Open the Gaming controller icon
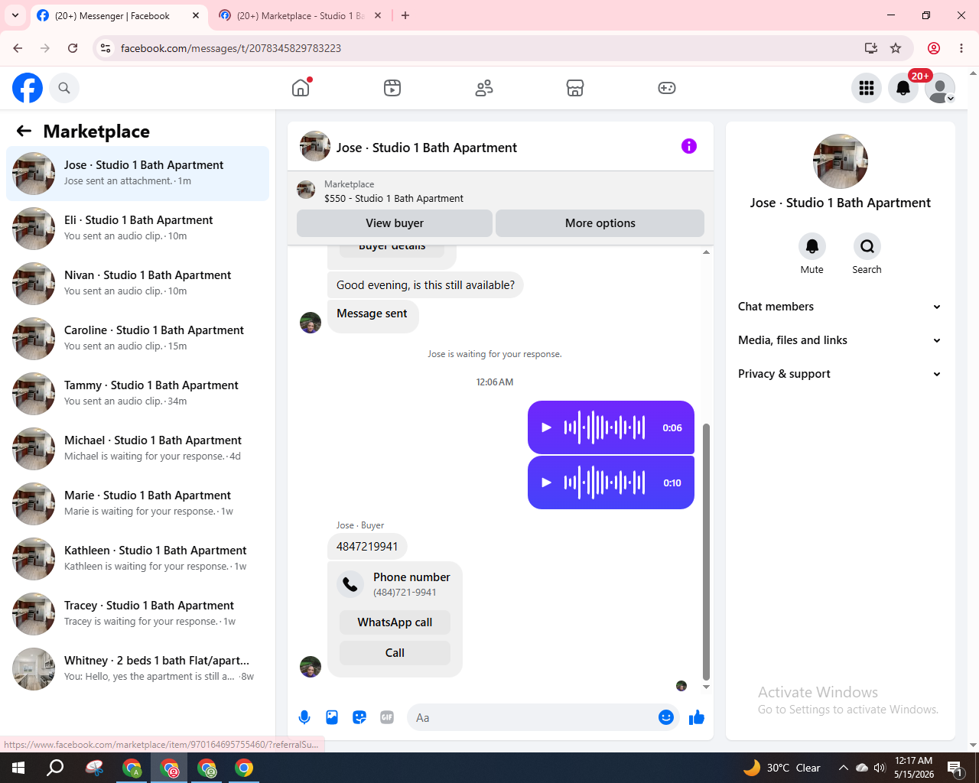 [667, 88]
